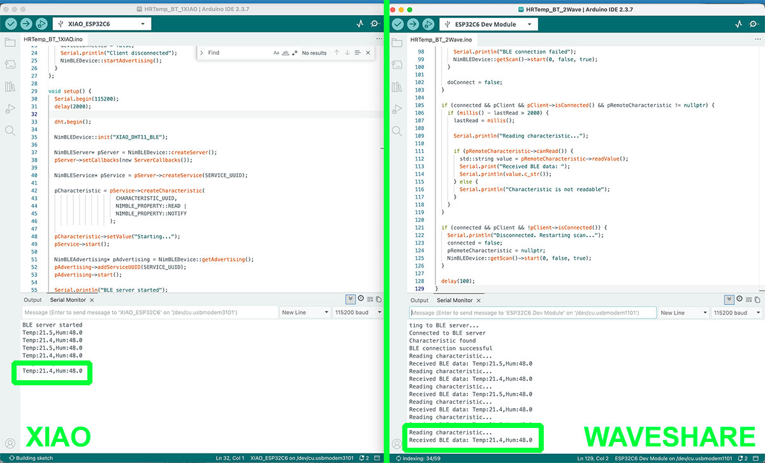Screen dimensions: 765x463
Task: Click 'Building sketch' status bar entry
Action: tap(31, 458)
